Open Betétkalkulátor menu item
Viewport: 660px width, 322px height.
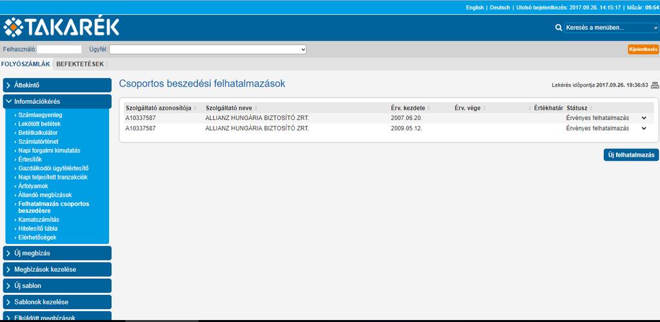[x=38, y=132]
